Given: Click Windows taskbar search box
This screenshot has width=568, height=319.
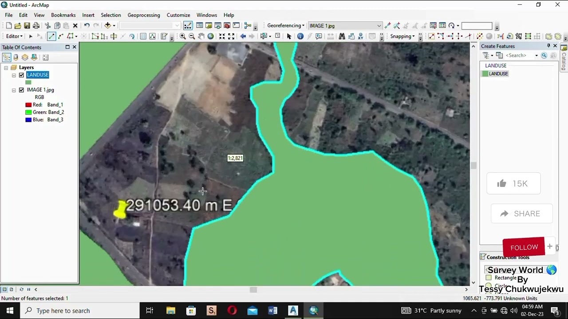Looking at the screenshot, I should (x=80, y=311).
